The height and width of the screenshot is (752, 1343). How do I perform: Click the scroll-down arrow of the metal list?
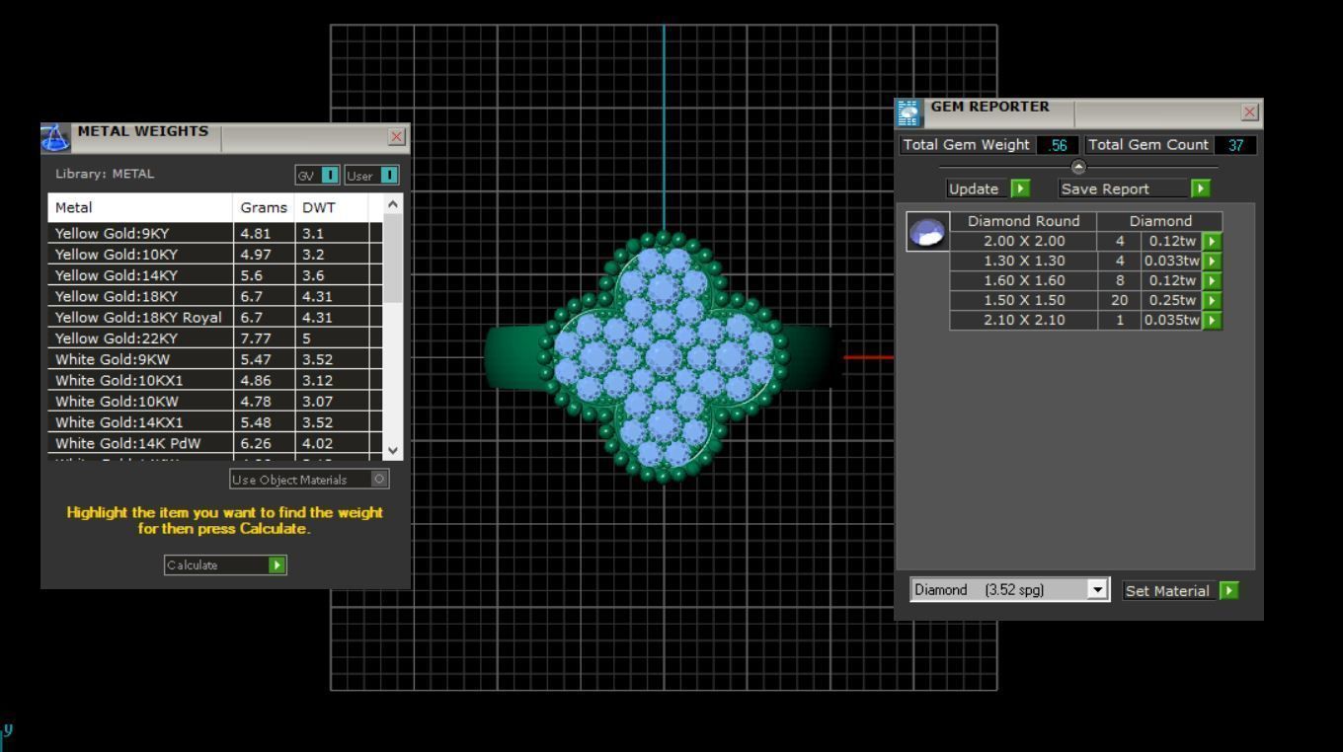click(393, 450)
